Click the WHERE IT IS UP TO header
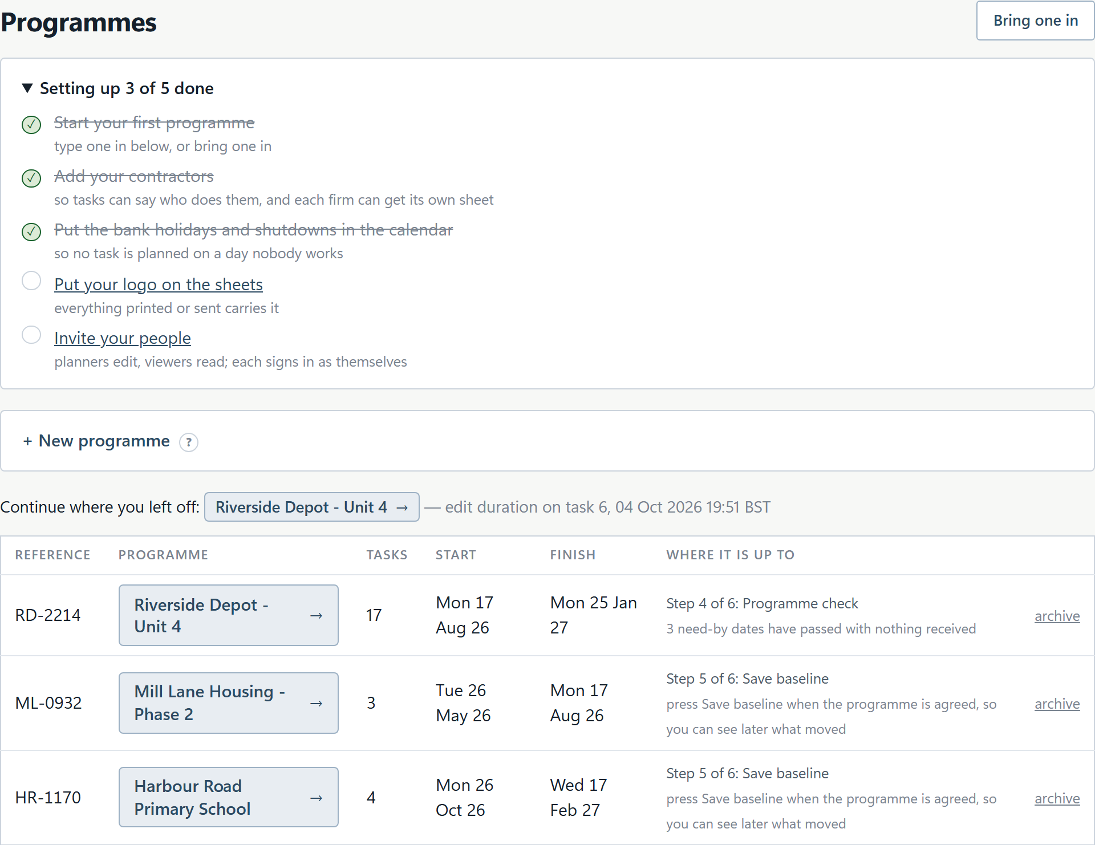 731,555
